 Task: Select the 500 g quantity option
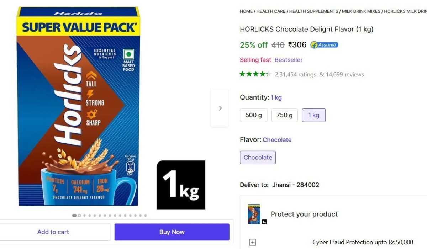pyautogui.click(x=253, y=115)
